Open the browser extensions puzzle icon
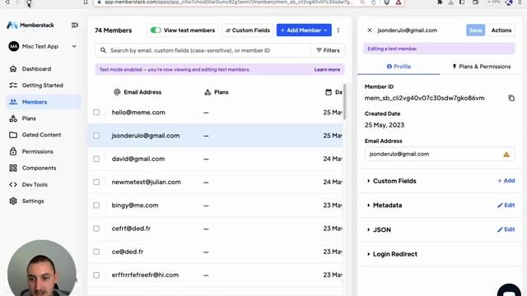Screen dimensions: 527x296 [x=439, y=2]
